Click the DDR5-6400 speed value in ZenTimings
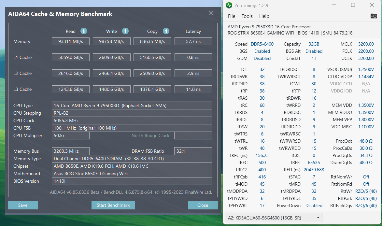The height and width of the screenshot is (226, 382). coord(262,44)
